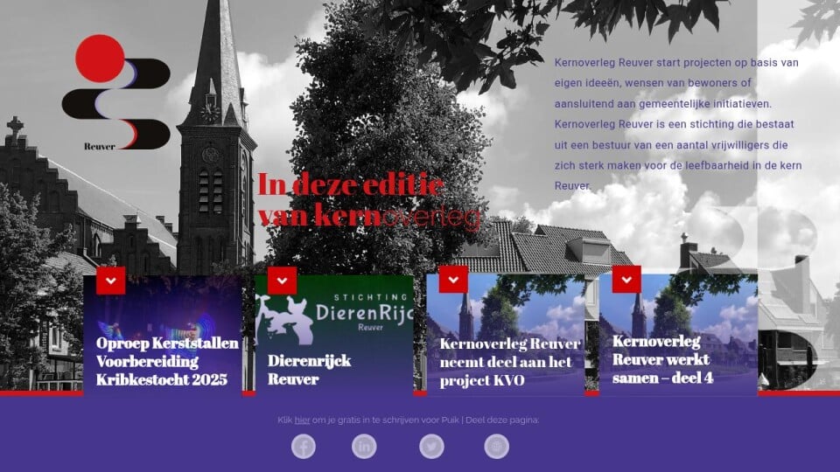Click the red circle in the logo
Viewport: 840px width, 472px height.
[x=99, y=58]
